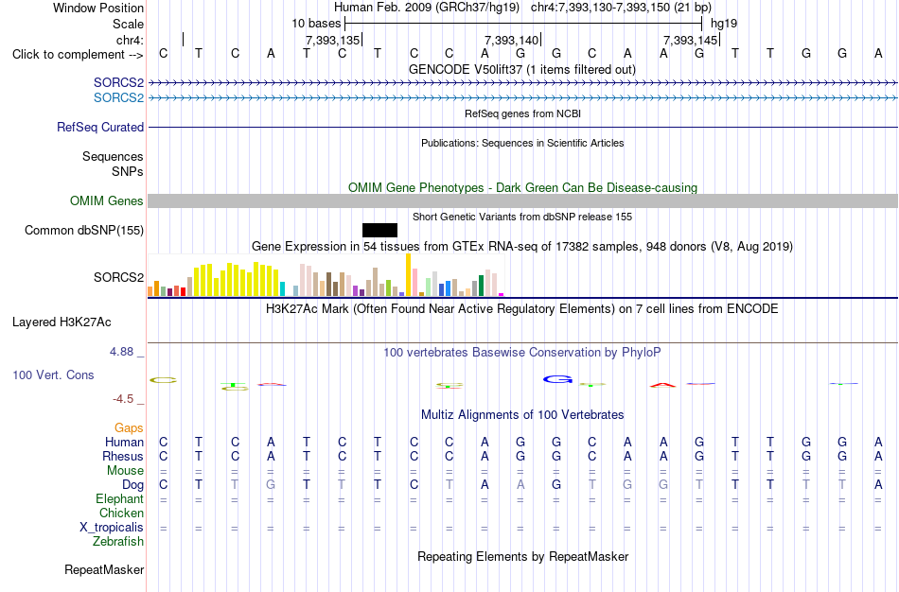Viewport: 899px width, 592px height.
Task: Click the Human species label in Multiz
Action: (x=124, y=442)
